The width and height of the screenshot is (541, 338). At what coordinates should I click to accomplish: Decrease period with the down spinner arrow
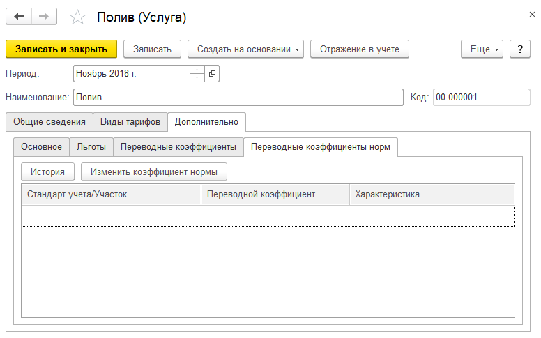pos(197,77)
